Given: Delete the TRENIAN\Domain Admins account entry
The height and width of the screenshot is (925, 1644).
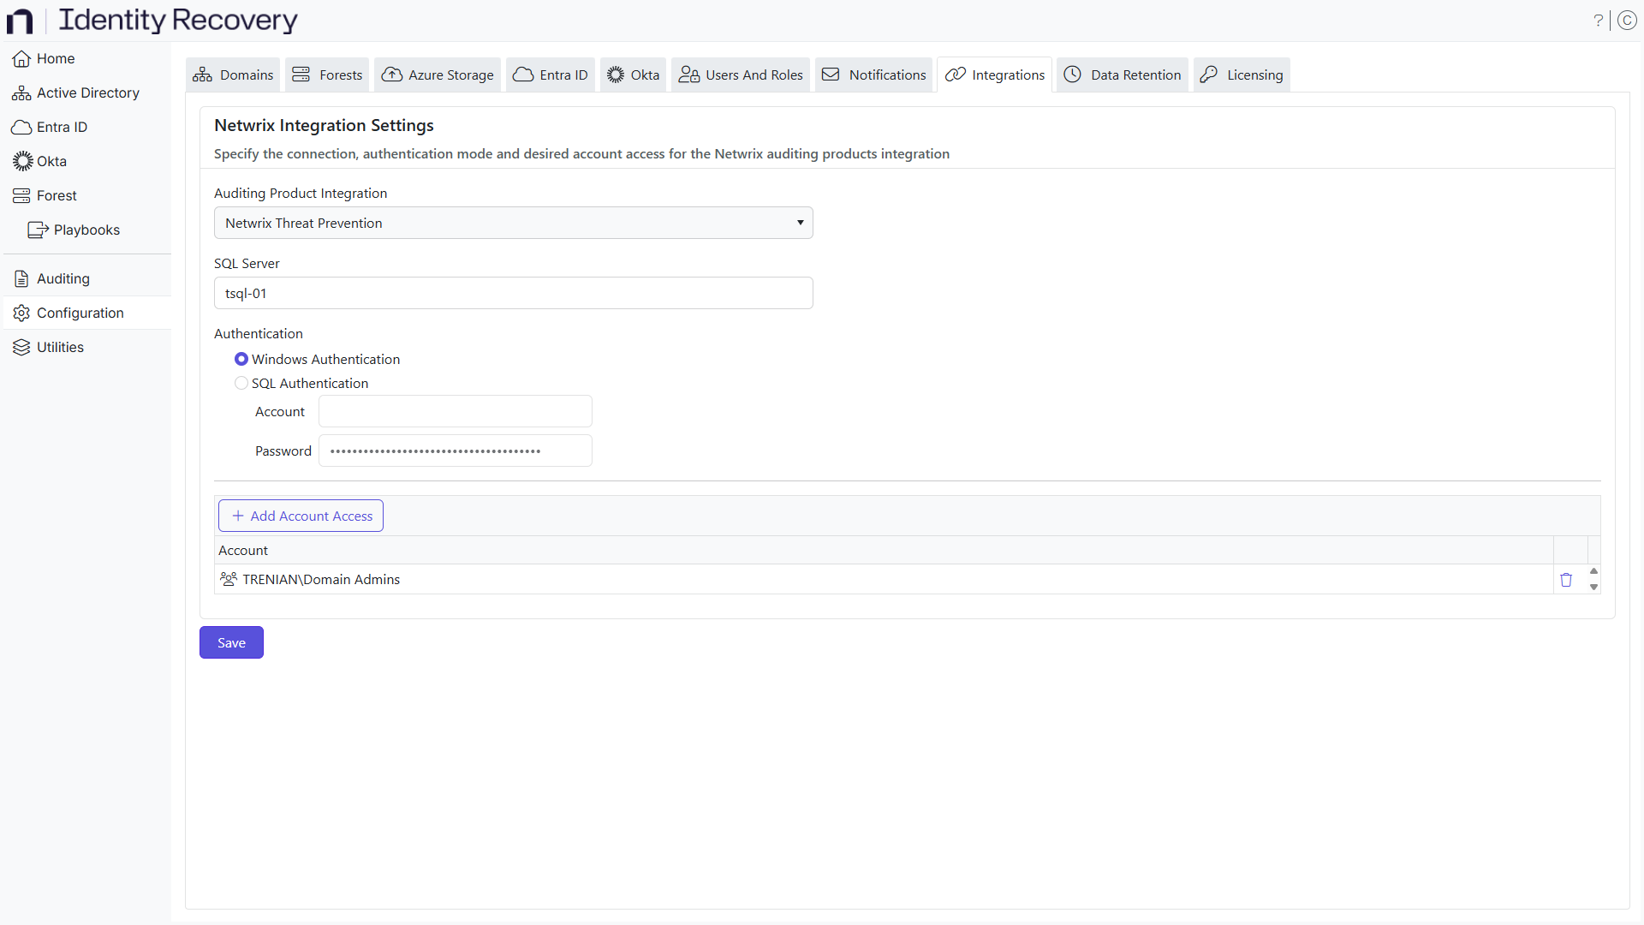Looking at the screenshot, I should (x=1567, y=580).
